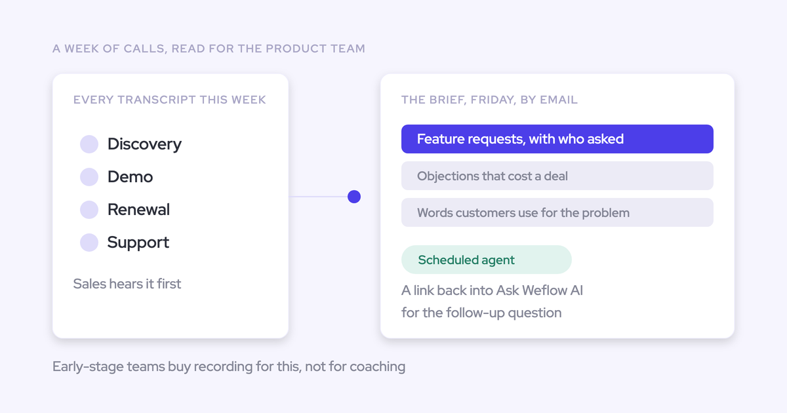This screenshot has height=413, width=787.
Task: Click the follow-up question text
Action: point(481,313)
